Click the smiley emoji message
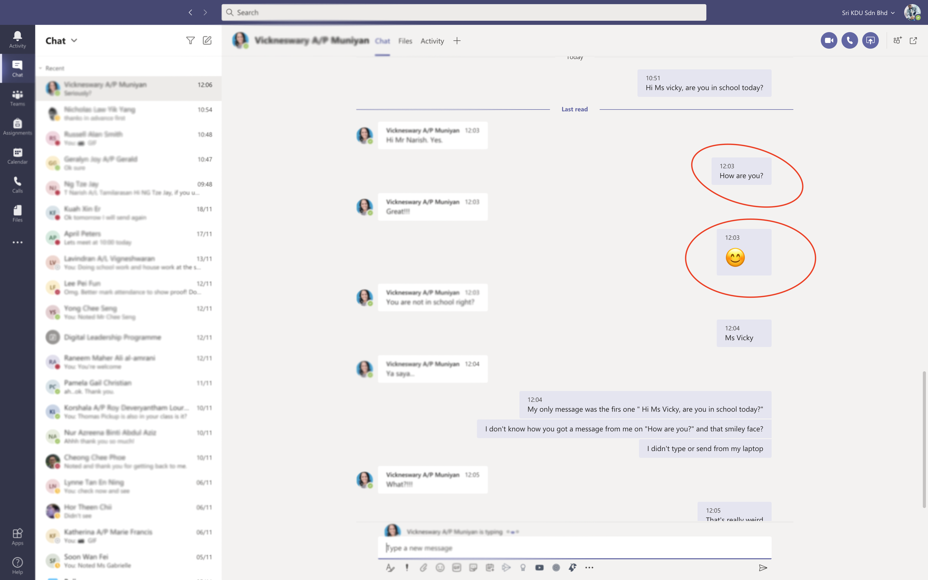Image resolution: width=928 pixels, height=580 pixels. [x=744, y=252]
